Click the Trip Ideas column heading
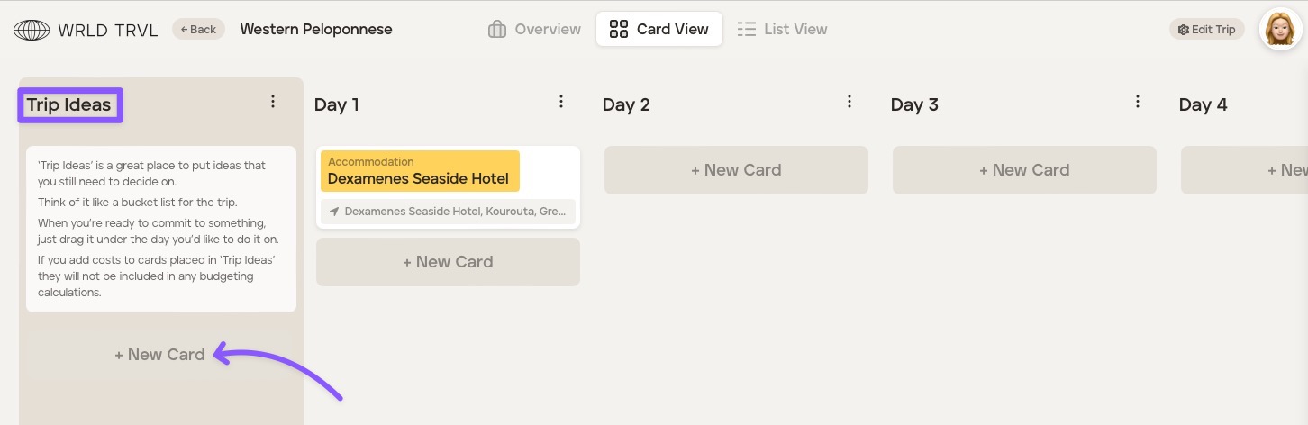 tap(68, 104)
